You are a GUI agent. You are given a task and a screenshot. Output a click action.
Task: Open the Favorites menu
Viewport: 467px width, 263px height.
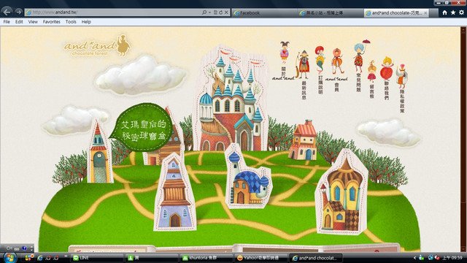coord(51,22)
